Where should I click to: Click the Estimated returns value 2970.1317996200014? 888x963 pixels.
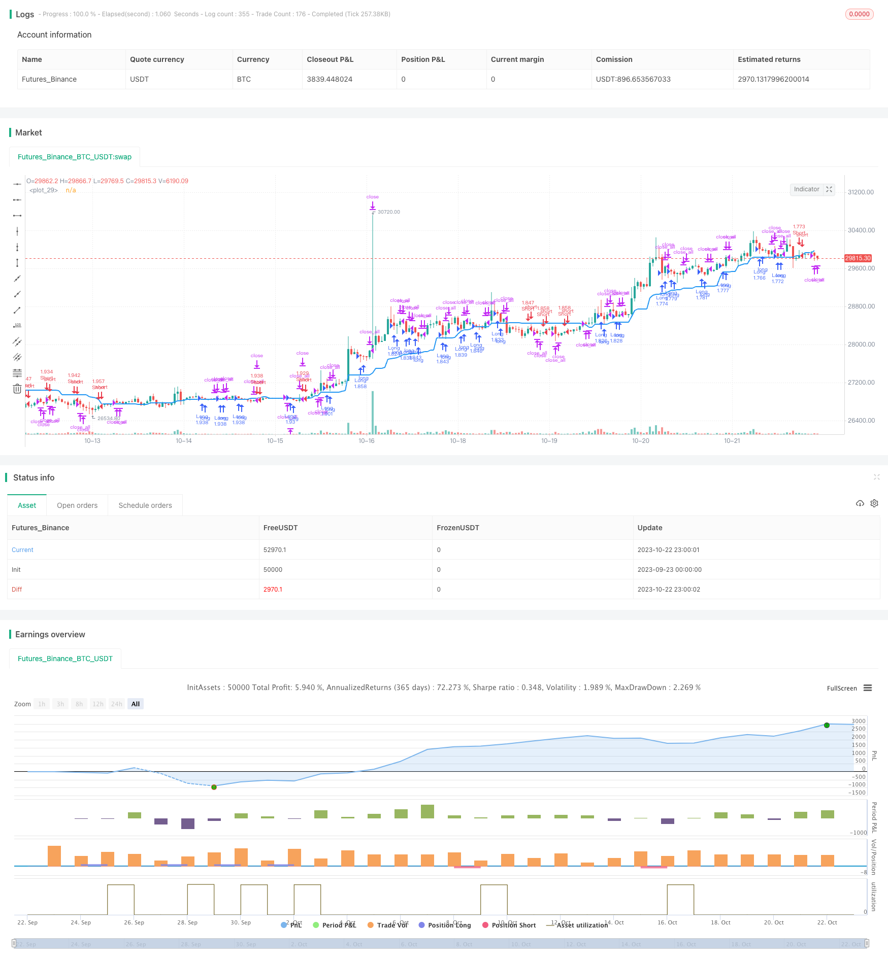click(773, 79)
